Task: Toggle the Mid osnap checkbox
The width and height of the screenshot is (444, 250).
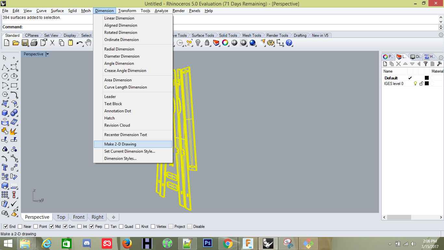Action: 51,227
